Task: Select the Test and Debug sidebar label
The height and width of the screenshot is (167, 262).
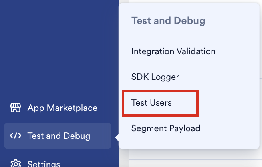Action: (58, 136)
